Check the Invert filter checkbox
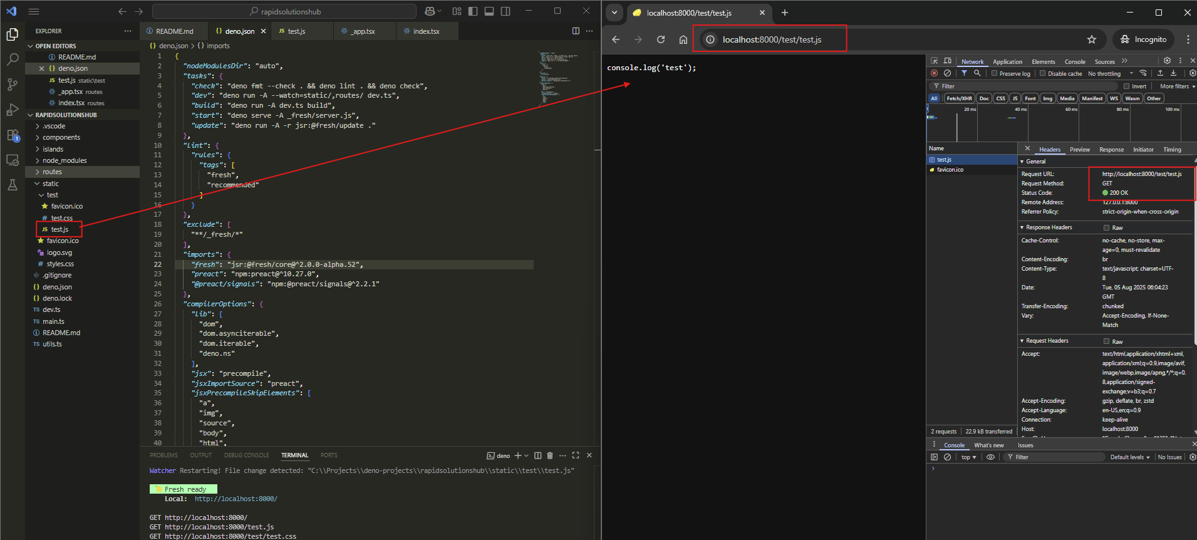Image resolution: width=1197 pixels, height=540 pixels. pos(1126,86)
